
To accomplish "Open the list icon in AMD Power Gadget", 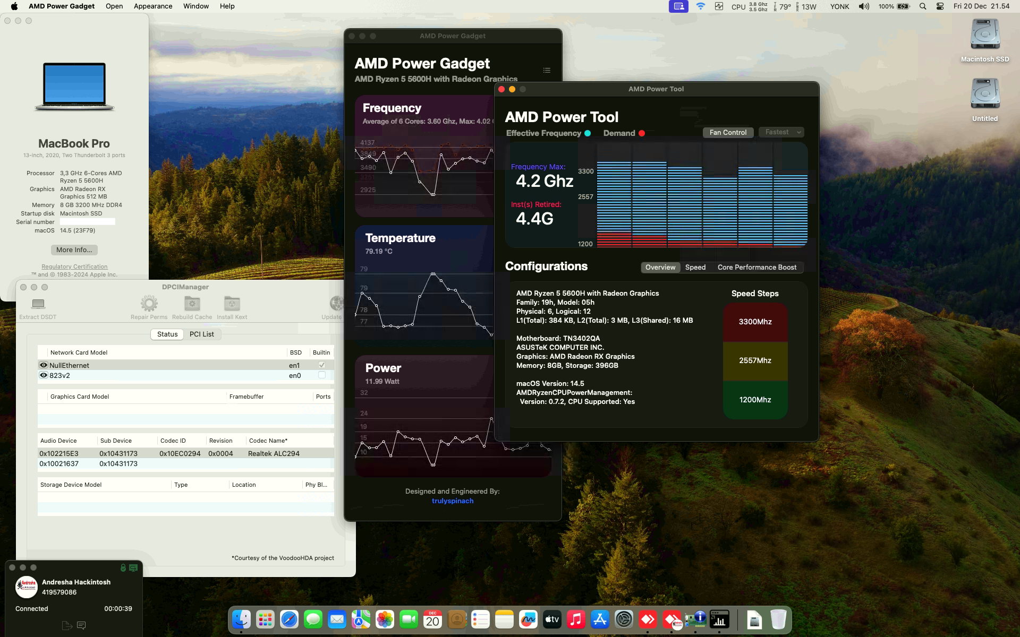I will click(x=547, y=71).
